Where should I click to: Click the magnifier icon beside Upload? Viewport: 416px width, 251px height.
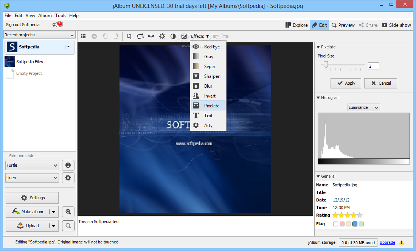coord(68,226)
